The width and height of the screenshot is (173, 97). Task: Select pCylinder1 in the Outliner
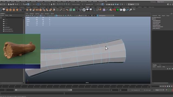coord(7,27)
